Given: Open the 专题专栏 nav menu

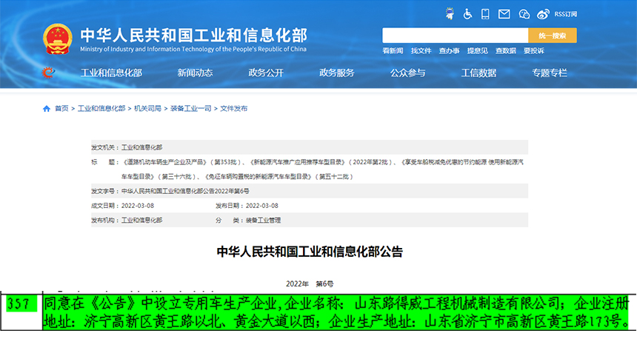Looking at the screenshot, I should pyautogui.click(x=550, y=73).
